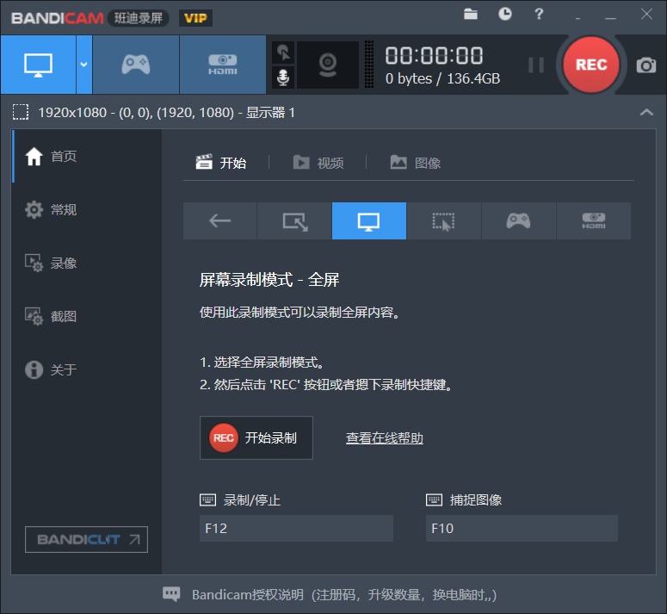Click the BANDICAM logo
The height and width of the screenshot is (614, 667).
click(x=57, y=18)
